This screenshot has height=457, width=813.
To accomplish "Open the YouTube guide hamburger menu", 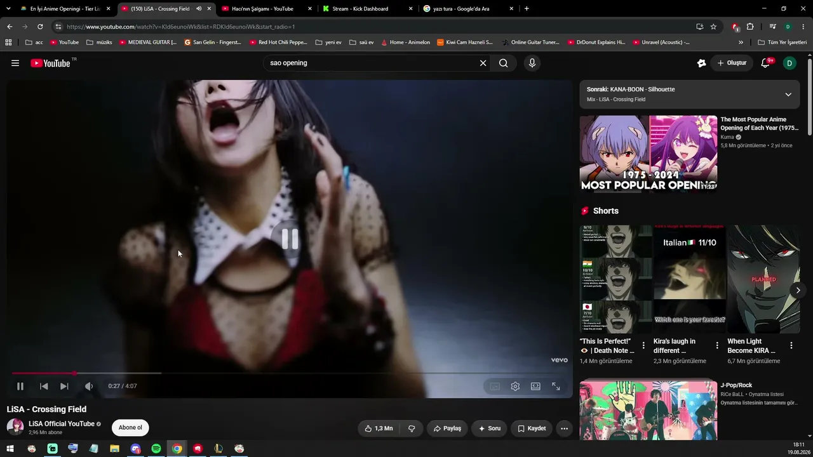I will 15,63.
